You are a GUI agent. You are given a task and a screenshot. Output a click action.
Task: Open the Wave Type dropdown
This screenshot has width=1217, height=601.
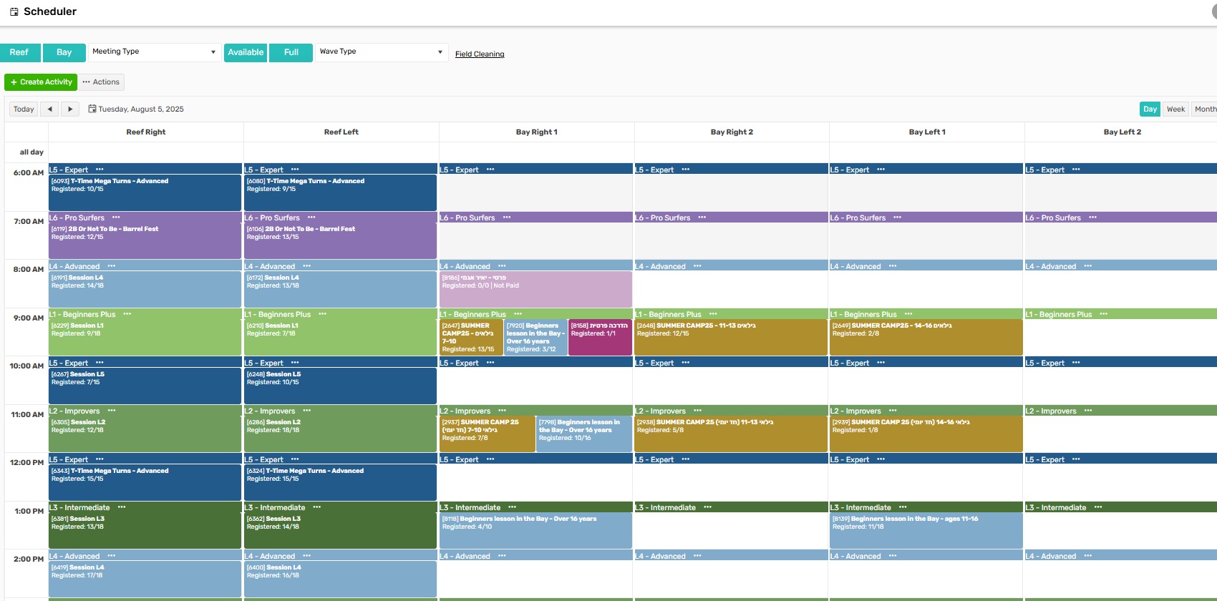[382, 52]
